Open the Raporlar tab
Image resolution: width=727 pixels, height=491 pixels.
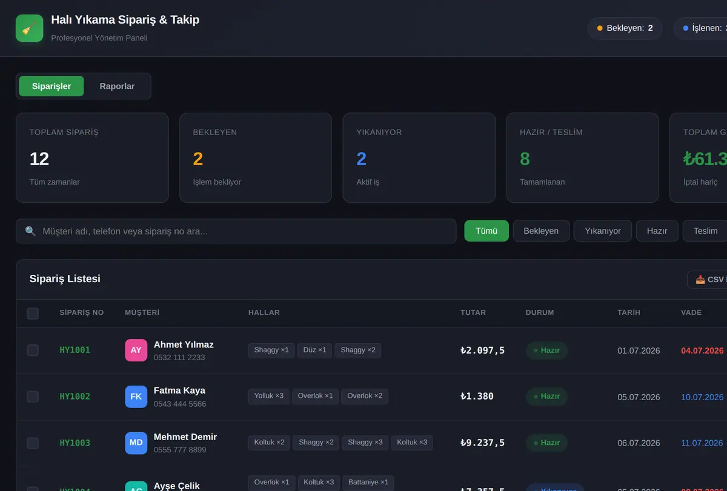coord(117,86)
